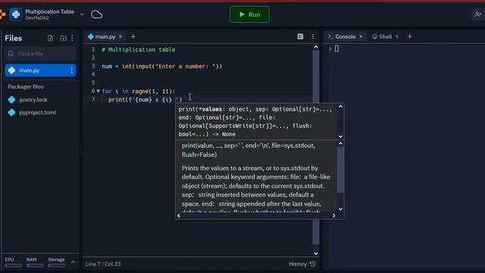Open pyproject.toml file
This screenshot has width=485, height=273.
click(x=37, y=112)
